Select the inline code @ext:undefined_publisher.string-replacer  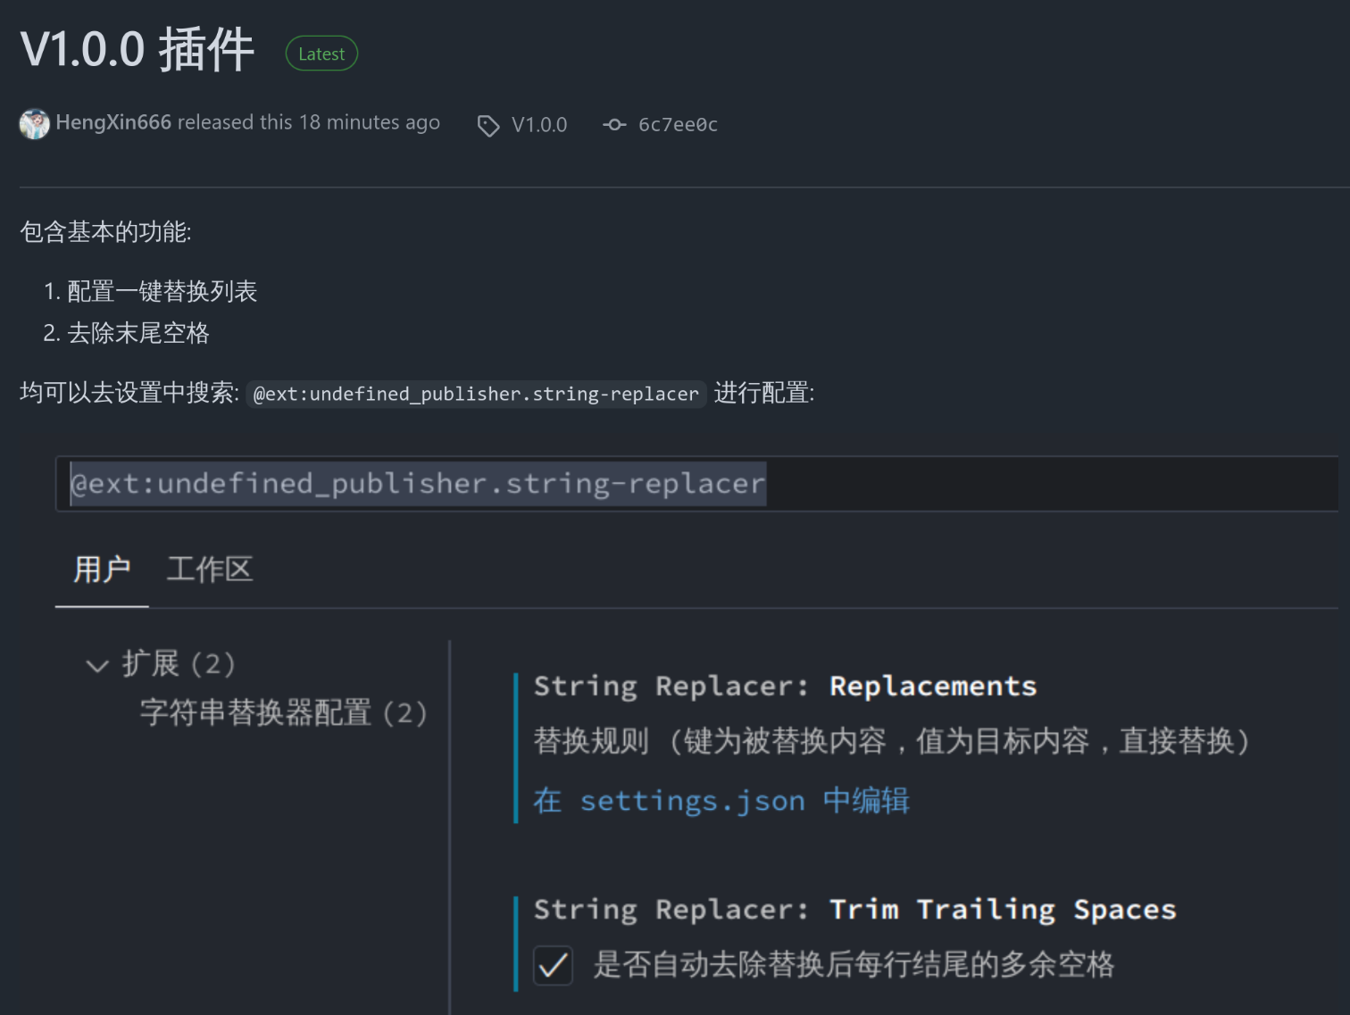476,394
